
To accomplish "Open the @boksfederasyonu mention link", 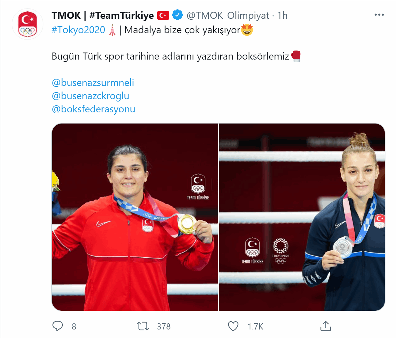I will pyautogui.click(x=93, y=109).
